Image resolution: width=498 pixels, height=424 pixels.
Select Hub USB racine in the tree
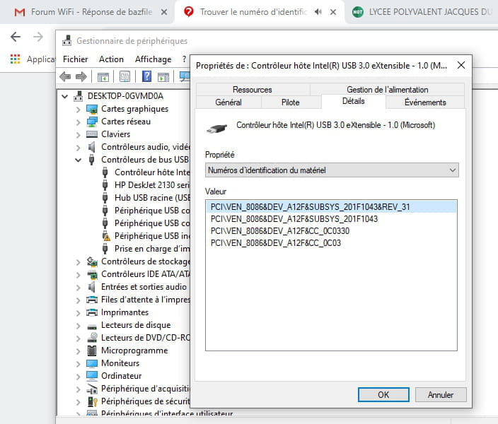click(152, 198)
